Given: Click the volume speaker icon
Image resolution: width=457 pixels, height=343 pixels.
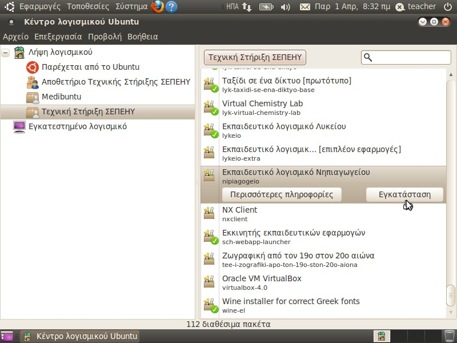Looking at the screenshot, I should tap(285, 6).
